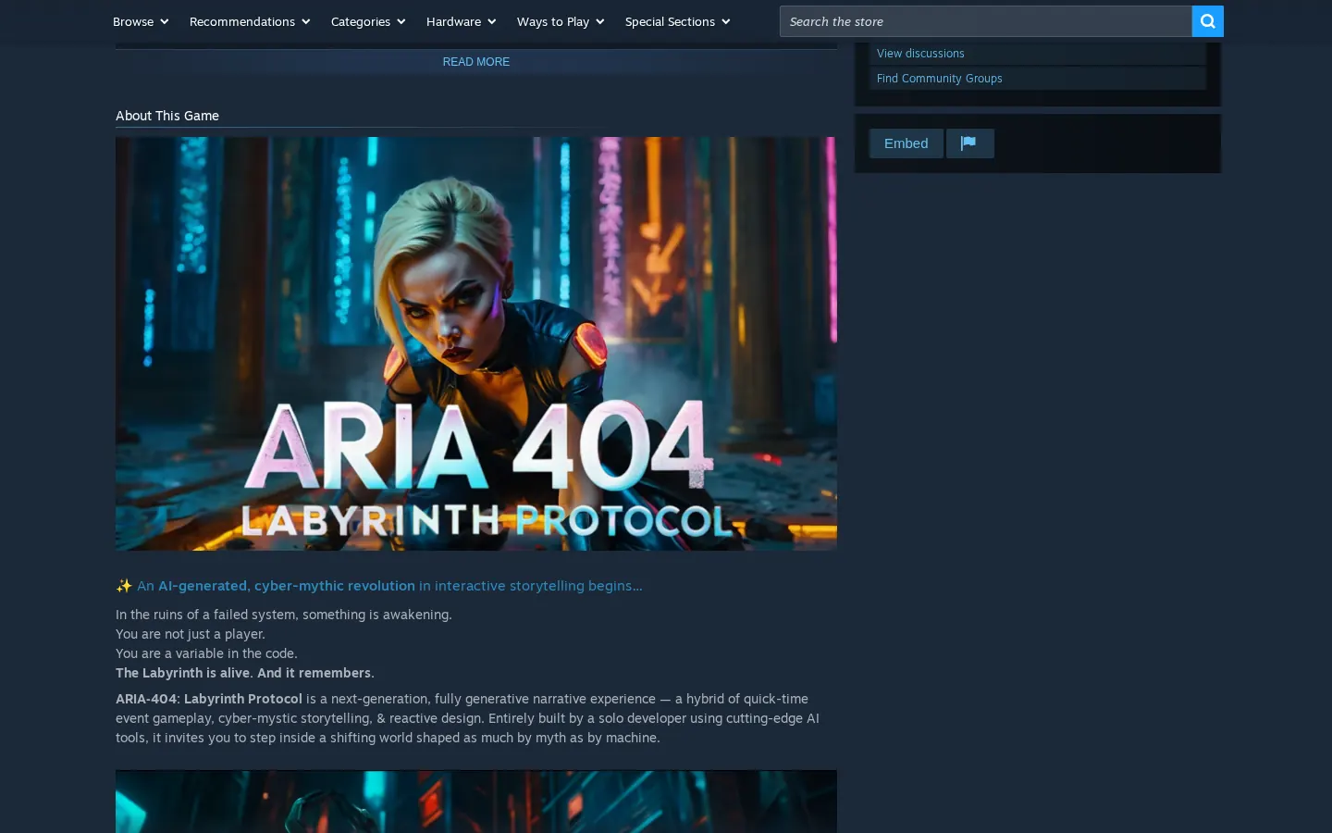Click the 'You are not just a player.' line
1332x833 pixels.
pyautogui.click(x=191, y=634)
